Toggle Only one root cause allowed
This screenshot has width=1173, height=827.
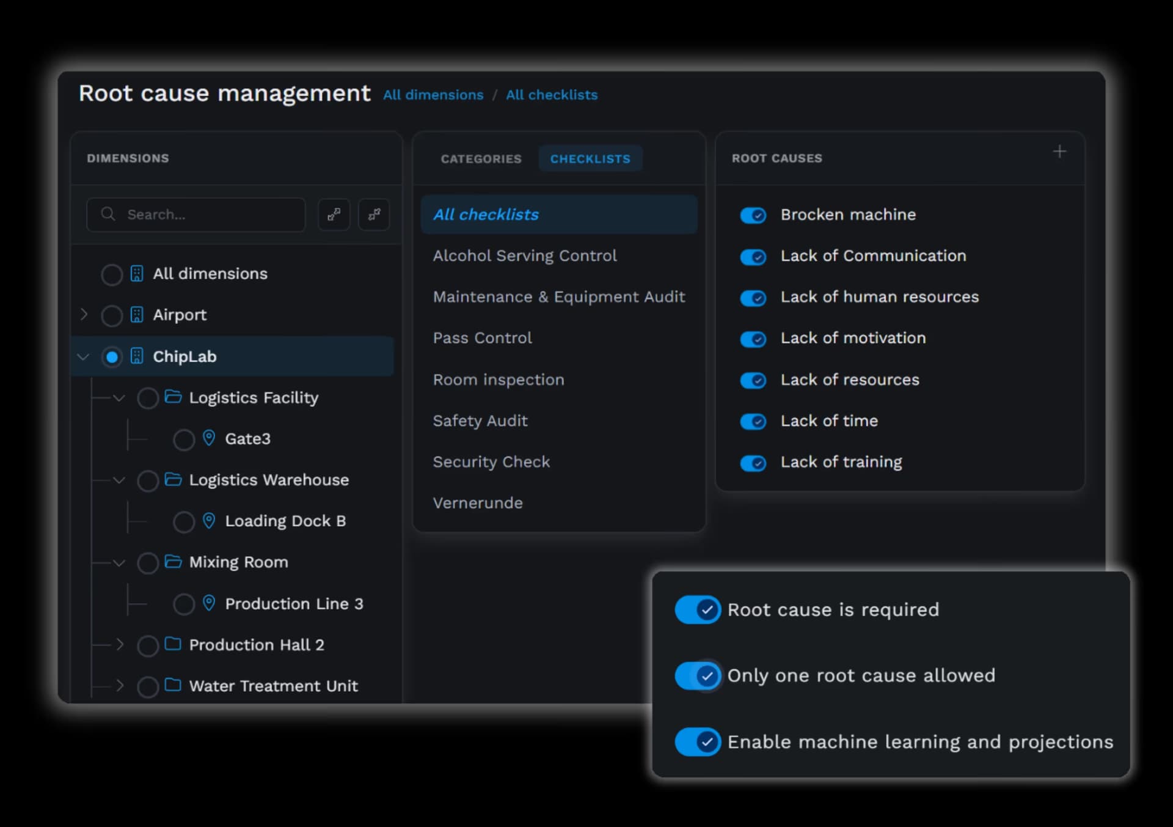pyautogui.click(x=698, y=675)
